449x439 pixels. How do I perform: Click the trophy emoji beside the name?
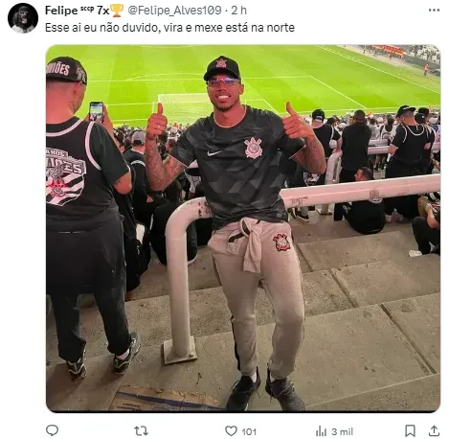point(117,11)
